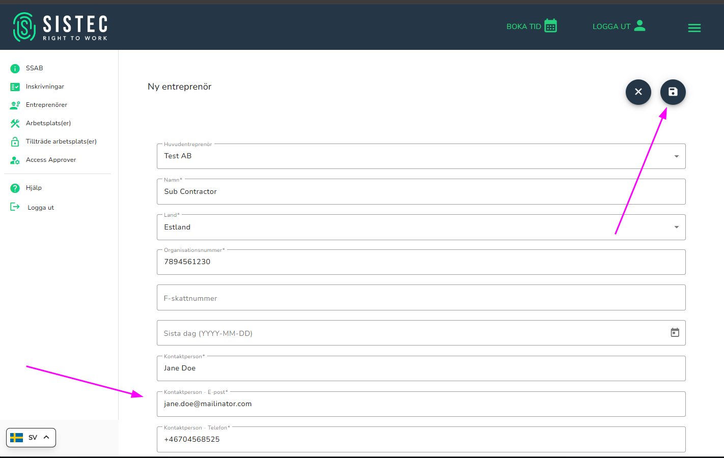Click the Logga ut exit icon in the sidebar
Viewport: 724px width, 458px height.
[15, 207]
